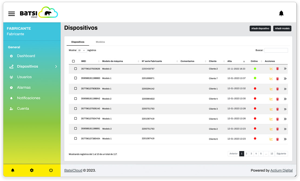Open details arrows for IMEI 357796107908354
Image resolution: width=300 pixels, height=181 pixels.
(x=285, y=89)
